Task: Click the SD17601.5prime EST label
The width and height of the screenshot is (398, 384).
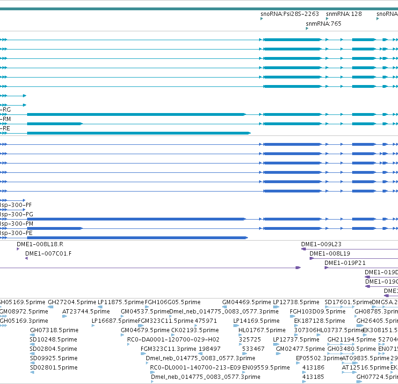Action: coord(348,302)
